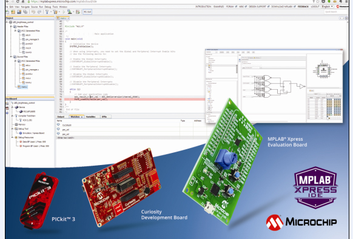Click the Build Project hammer icon
Screen dimensions: 353x239
[47, 12]
